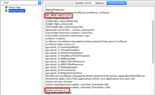Select the Debug Sampler result
155x95 pixels.
(17, 11)
